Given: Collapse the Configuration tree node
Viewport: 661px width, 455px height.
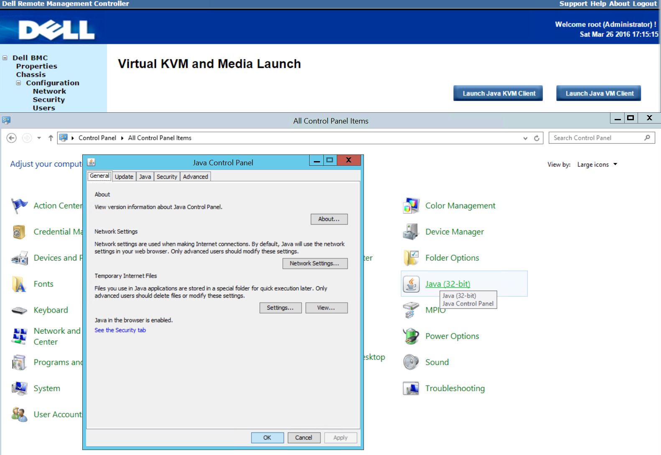Looking at the screenshot, I should tap(18, 83).
